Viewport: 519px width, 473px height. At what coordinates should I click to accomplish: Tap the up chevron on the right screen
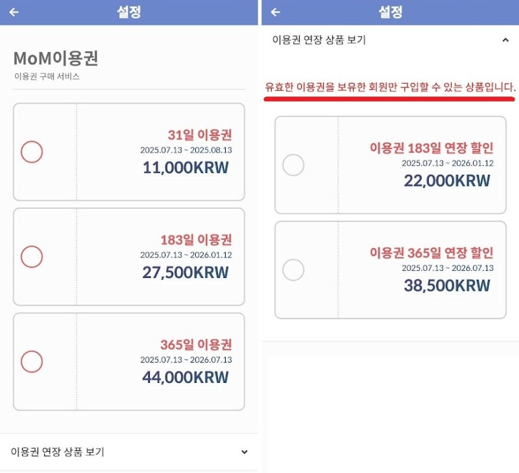point(505,39)
